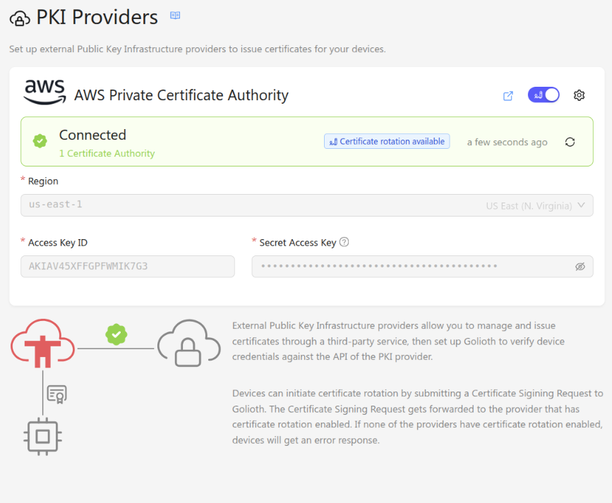Open the AWS provider settings gear
Image resolution: width=612 pixels, height=503 pixels.
[579, 95]
